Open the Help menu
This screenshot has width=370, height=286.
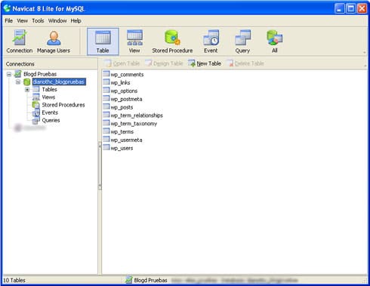coord(76,20)
